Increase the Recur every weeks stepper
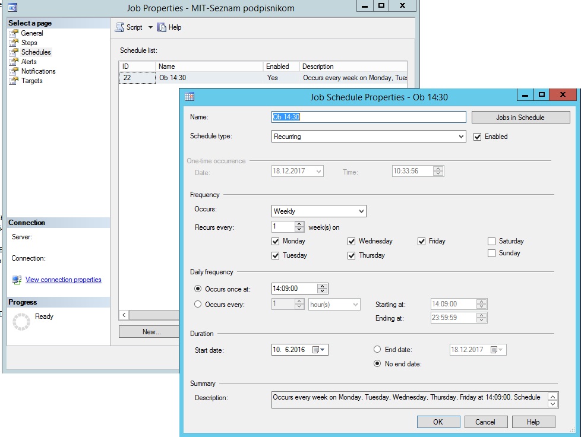This screenshot has height=437, width=581. click(299, 224)
